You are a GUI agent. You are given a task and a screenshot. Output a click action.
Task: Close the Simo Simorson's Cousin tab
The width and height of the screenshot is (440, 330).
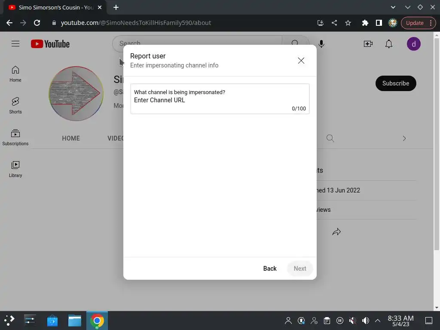click(100, 8)
